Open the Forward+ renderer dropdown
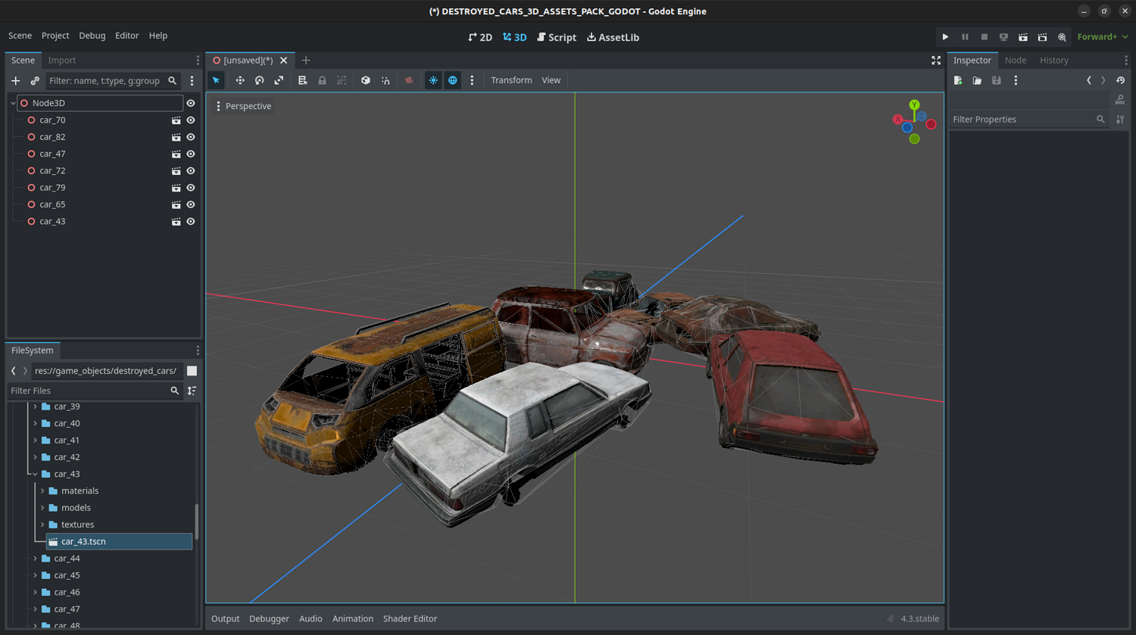Viewport: 1136px width, 635px height. 1102,37
